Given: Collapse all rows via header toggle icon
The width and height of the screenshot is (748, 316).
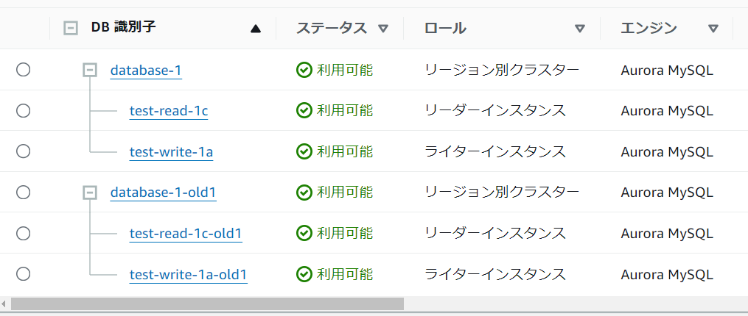Looking at the screenshot, I should [x=71, y=29].
